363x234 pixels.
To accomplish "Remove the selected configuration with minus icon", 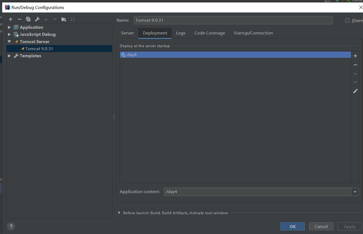I will (x=19, y=19).
